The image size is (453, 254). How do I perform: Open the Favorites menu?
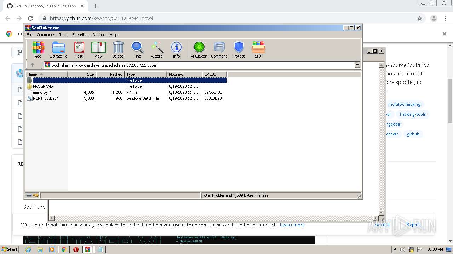point(80,35)
